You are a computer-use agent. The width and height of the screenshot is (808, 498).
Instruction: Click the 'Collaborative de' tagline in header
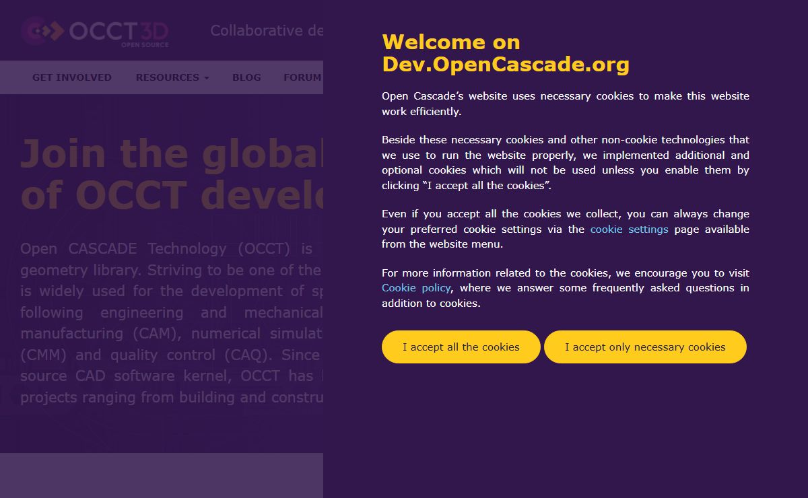[x=267, y=31]
